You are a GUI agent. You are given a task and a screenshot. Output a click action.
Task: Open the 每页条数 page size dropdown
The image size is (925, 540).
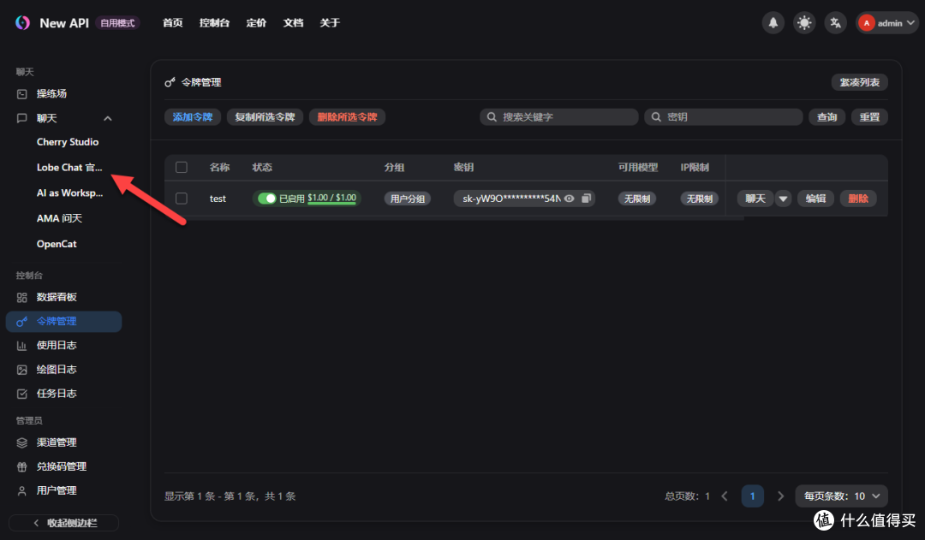click(841, 495)
